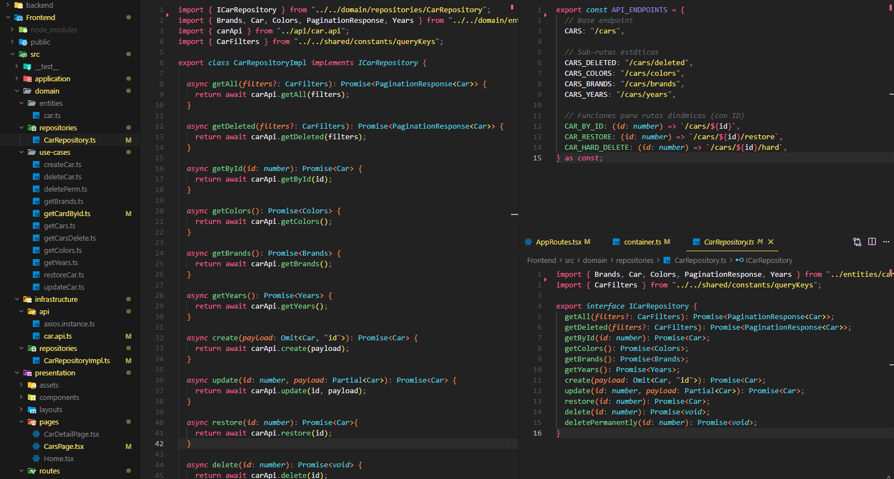Screen dimensions: 894x479
Task: Click the layouts folder icon
Action: 32,410
